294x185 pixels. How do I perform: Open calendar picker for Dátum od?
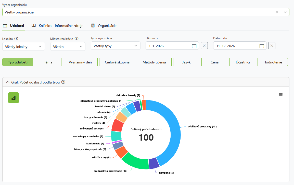click(194, 46)
